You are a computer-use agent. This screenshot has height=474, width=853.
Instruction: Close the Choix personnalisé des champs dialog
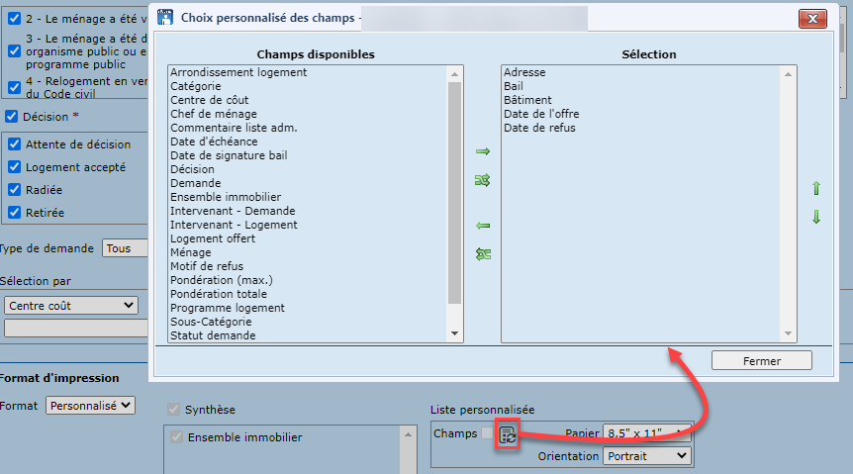coord(812,19)
